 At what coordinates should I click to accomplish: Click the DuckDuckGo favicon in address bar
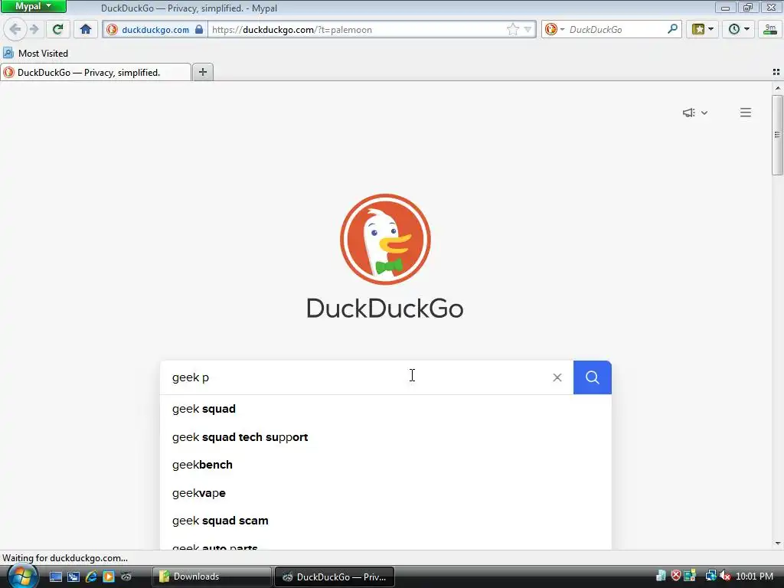coord(112,30)
